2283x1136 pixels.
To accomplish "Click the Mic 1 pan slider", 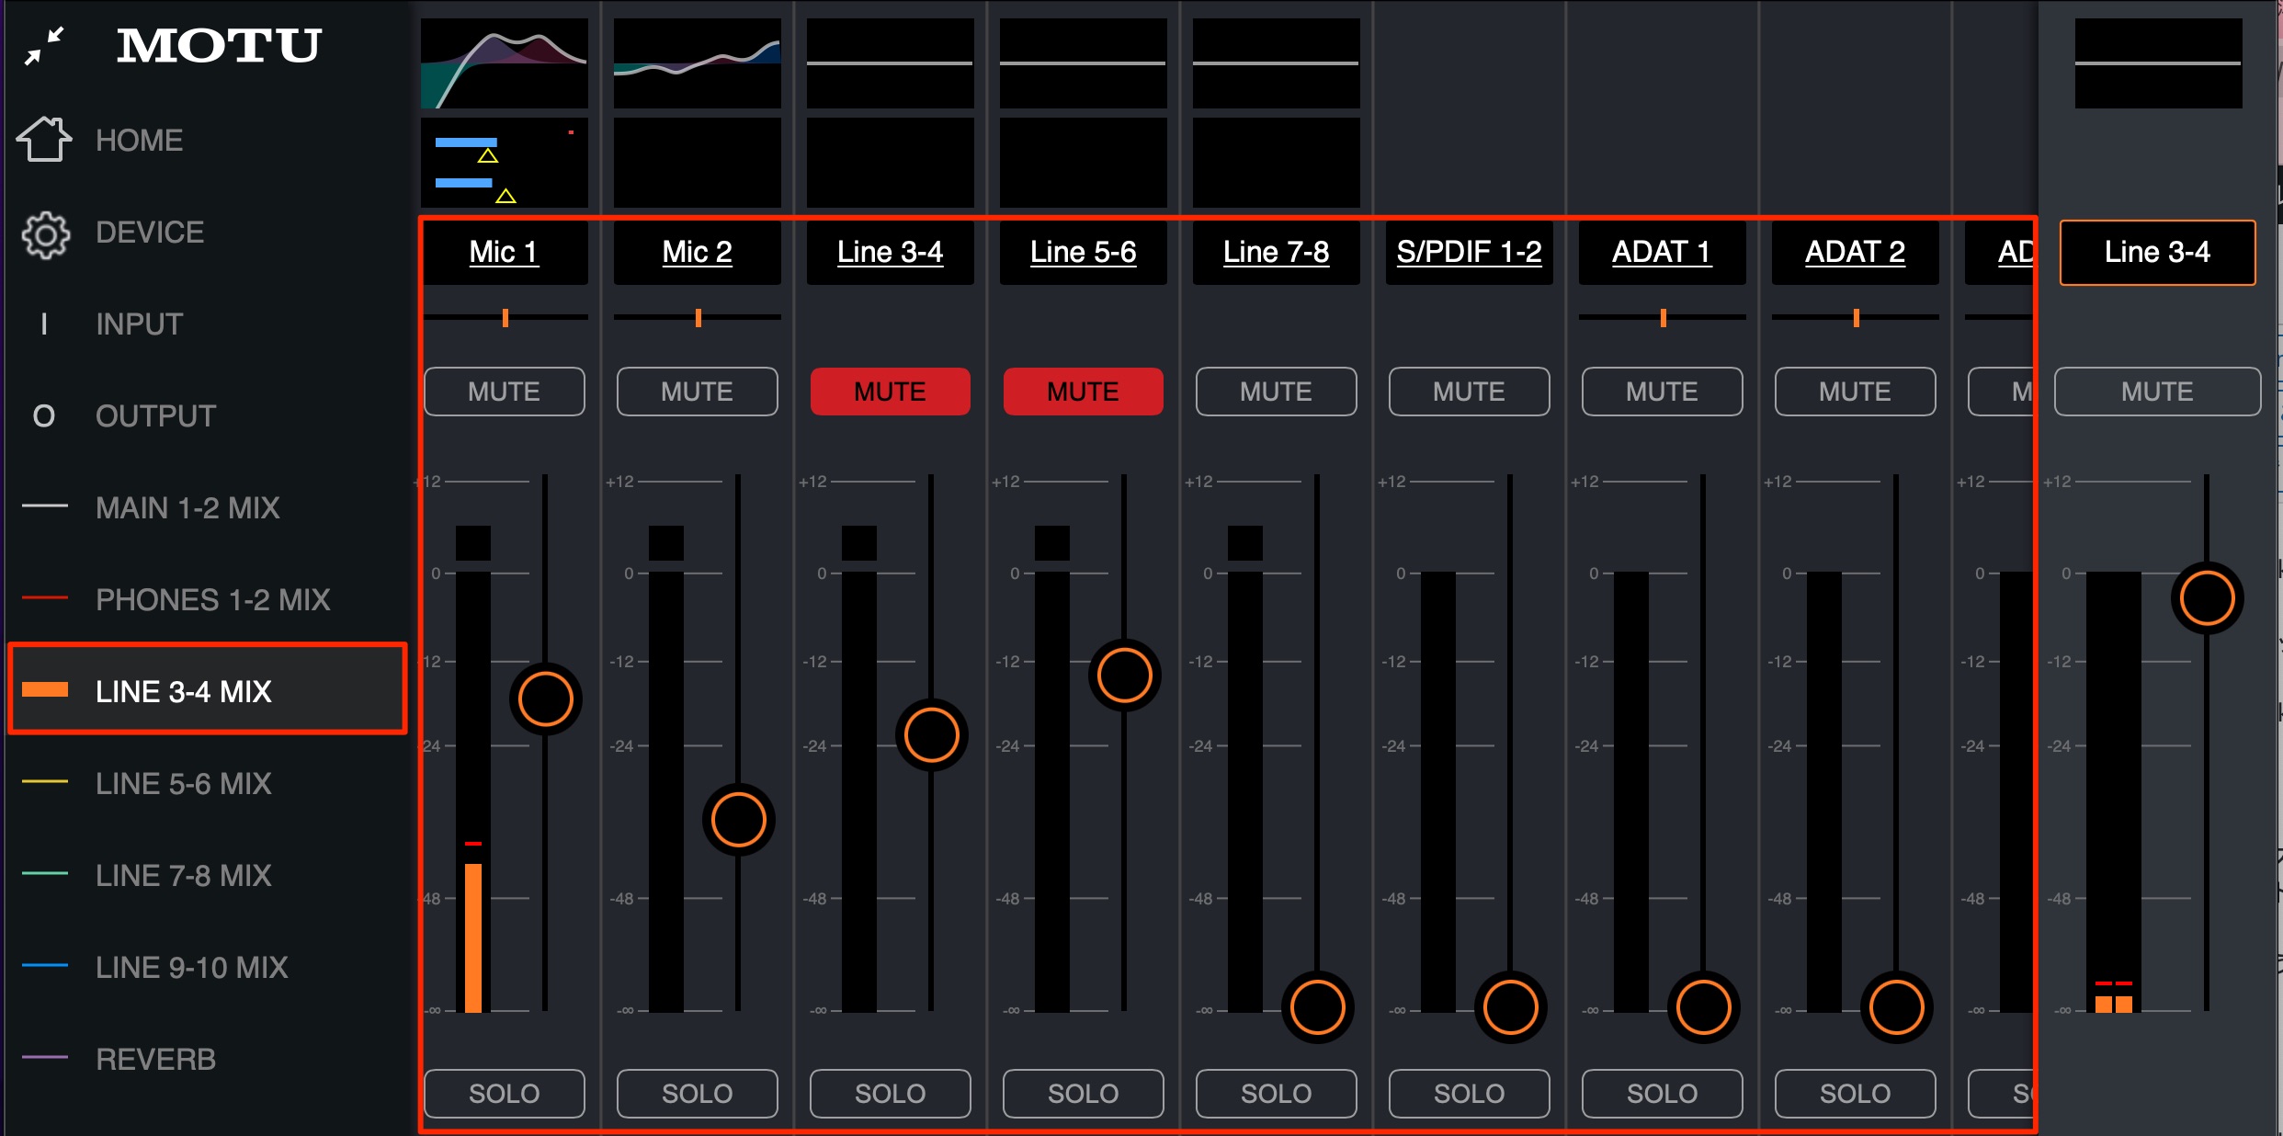I will (x=505, y=318).
